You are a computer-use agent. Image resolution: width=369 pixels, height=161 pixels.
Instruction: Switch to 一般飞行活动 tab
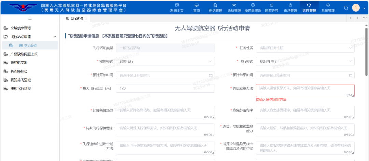72,18
